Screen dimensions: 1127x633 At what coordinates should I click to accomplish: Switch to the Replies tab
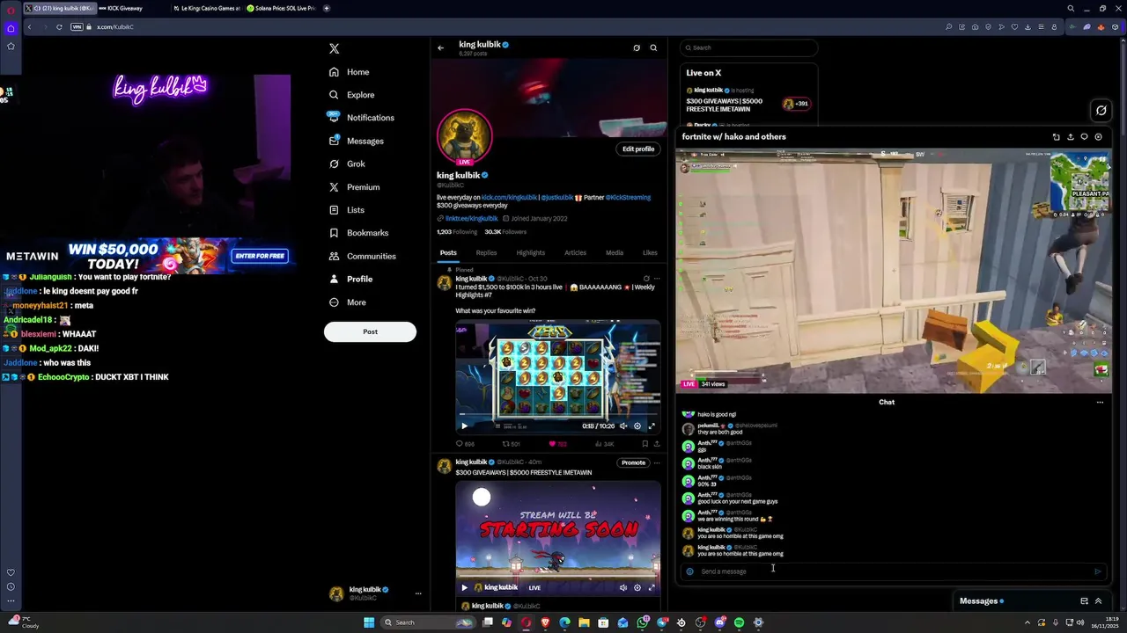point(486,253)
